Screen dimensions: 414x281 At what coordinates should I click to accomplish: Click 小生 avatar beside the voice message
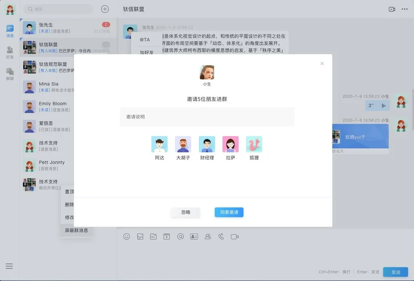click(401, 102)
